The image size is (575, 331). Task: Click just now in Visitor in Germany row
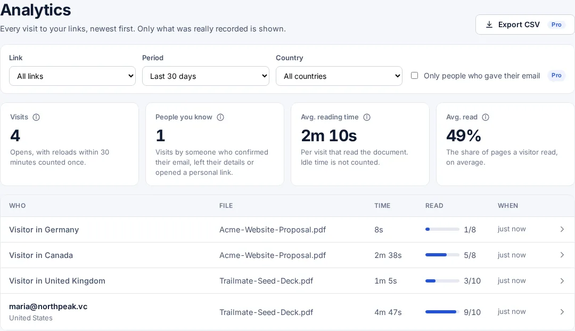coord(512,229)
